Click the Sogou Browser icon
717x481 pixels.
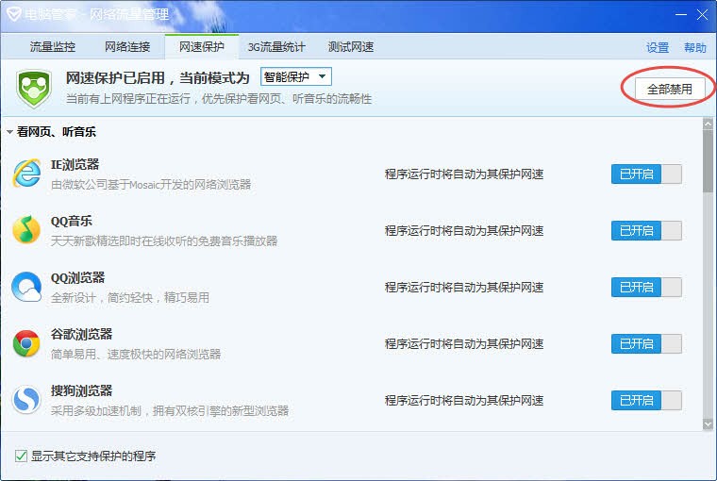click(26, 400)
